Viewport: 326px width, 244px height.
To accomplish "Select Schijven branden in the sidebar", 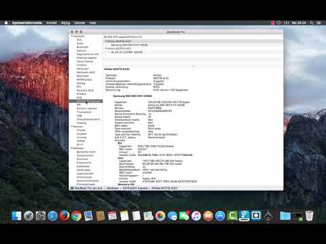I will (87, 108).
